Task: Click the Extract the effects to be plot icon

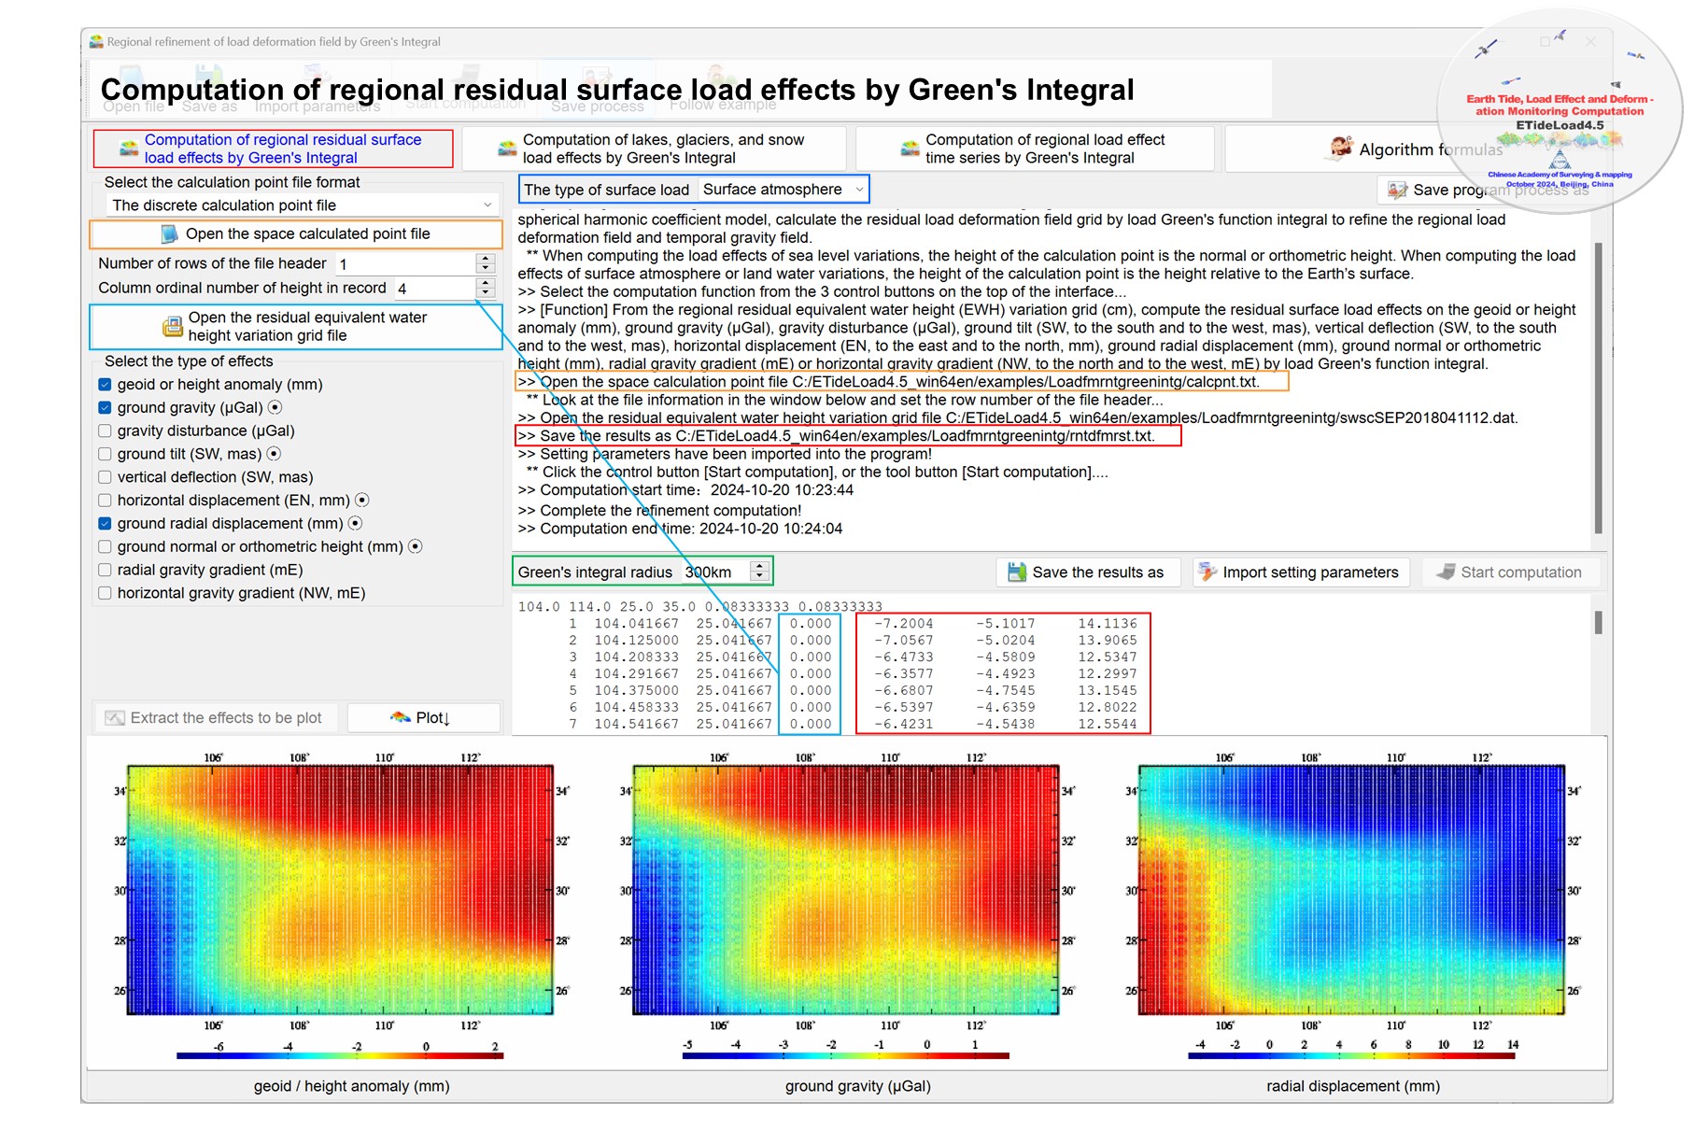Action: coord(115,717)
